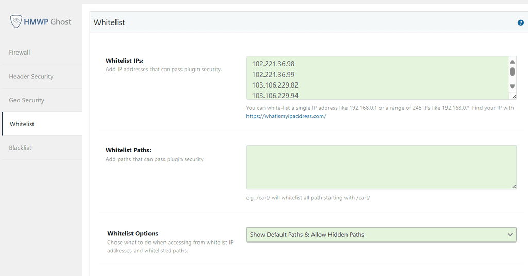The image size is (528, 276).
Task: Open the Blacklist section
Action: (x=20, y=148)
